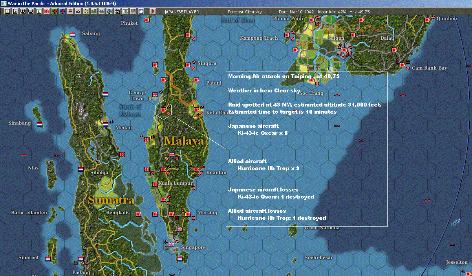Click the green factory toolbar icon
Viewport: 472px width, 276px height.
93,11
